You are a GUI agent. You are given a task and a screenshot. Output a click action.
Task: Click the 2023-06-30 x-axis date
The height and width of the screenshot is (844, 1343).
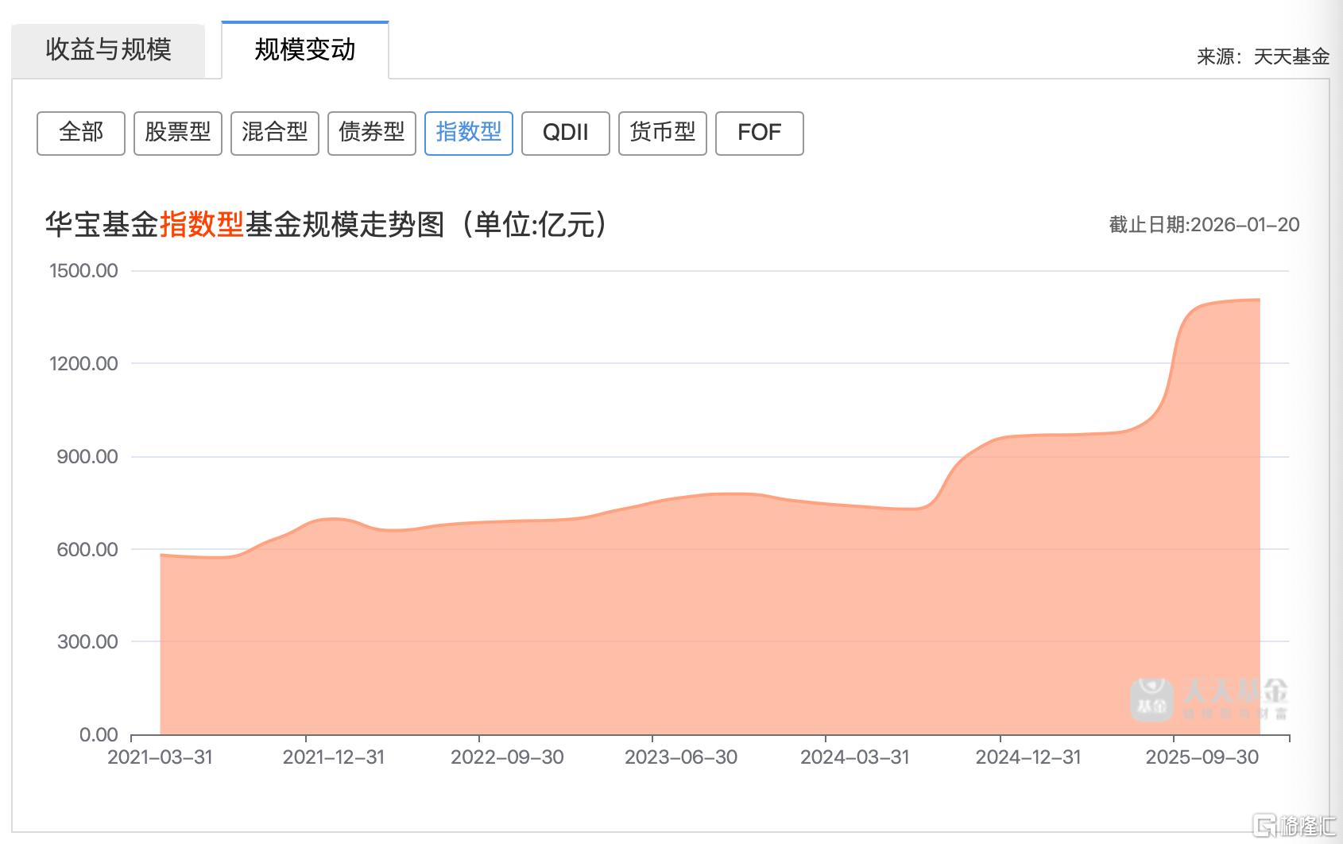pyautogui.click(x=681, y=757)
